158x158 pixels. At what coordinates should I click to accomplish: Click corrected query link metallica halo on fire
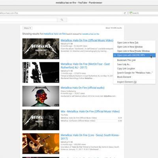click(x=55, y=34)
